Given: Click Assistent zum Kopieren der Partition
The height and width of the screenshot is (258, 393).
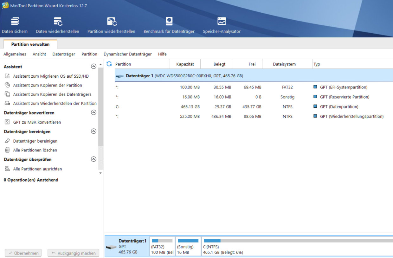Looking at the screenshot, I should pos(48,85).
